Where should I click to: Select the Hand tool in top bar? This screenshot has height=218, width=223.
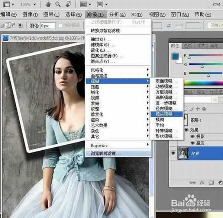pyautogui.click(x=48, y=4)
